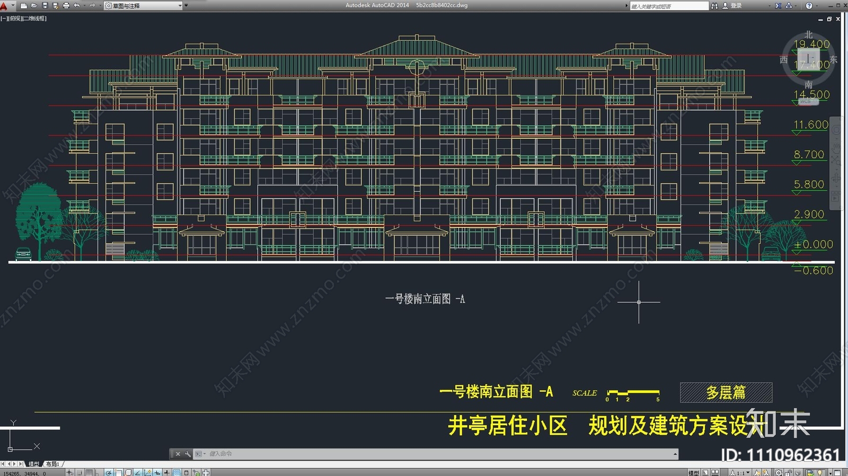Click the Plot/Print icon

(66, 6)
